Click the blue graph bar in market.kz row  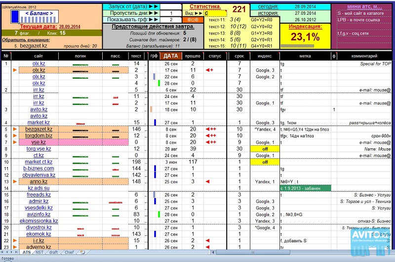pyautogui.click(x=155, y=122)
